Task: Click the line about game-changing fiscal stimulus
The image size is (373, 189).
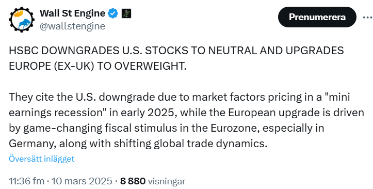Action: (166, 128)
